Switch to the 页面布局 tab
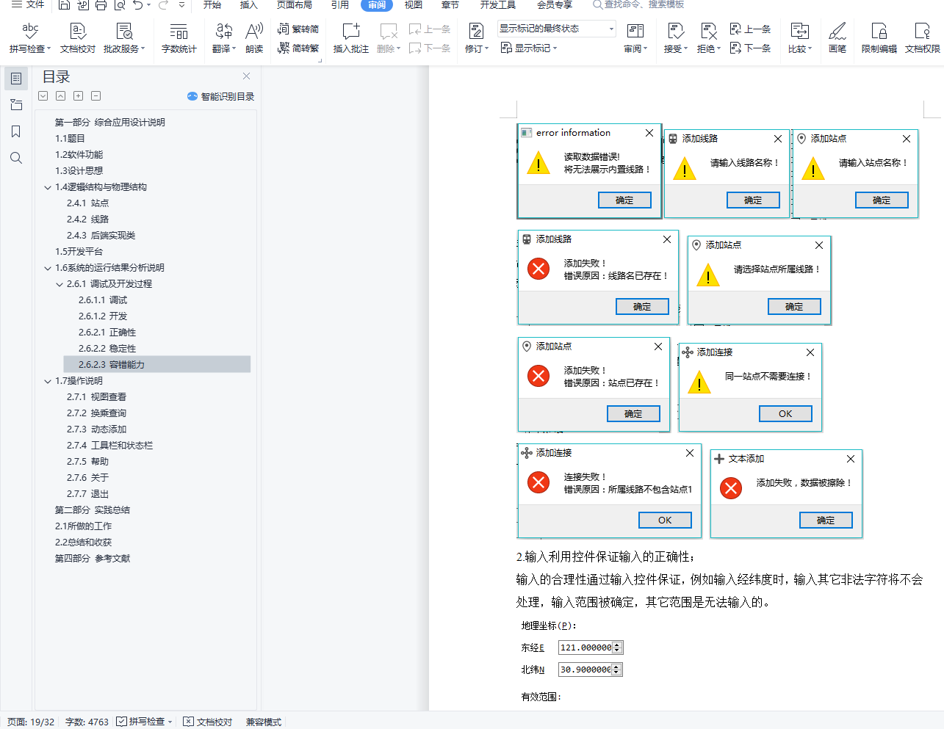This screenshot has width=944, height=729. [x=295, y=4]
